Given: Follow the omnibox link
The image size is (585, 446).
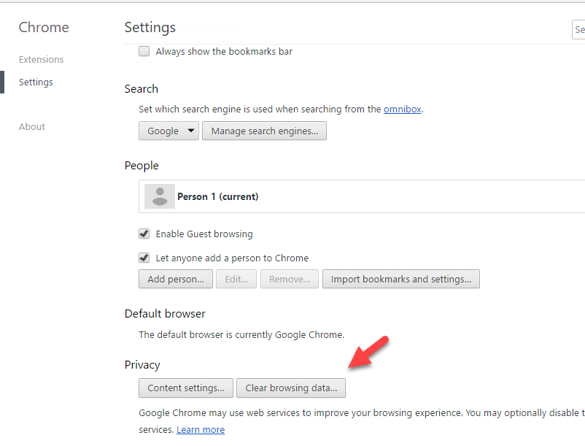Looking at the screenshot, I should (403, 109).
